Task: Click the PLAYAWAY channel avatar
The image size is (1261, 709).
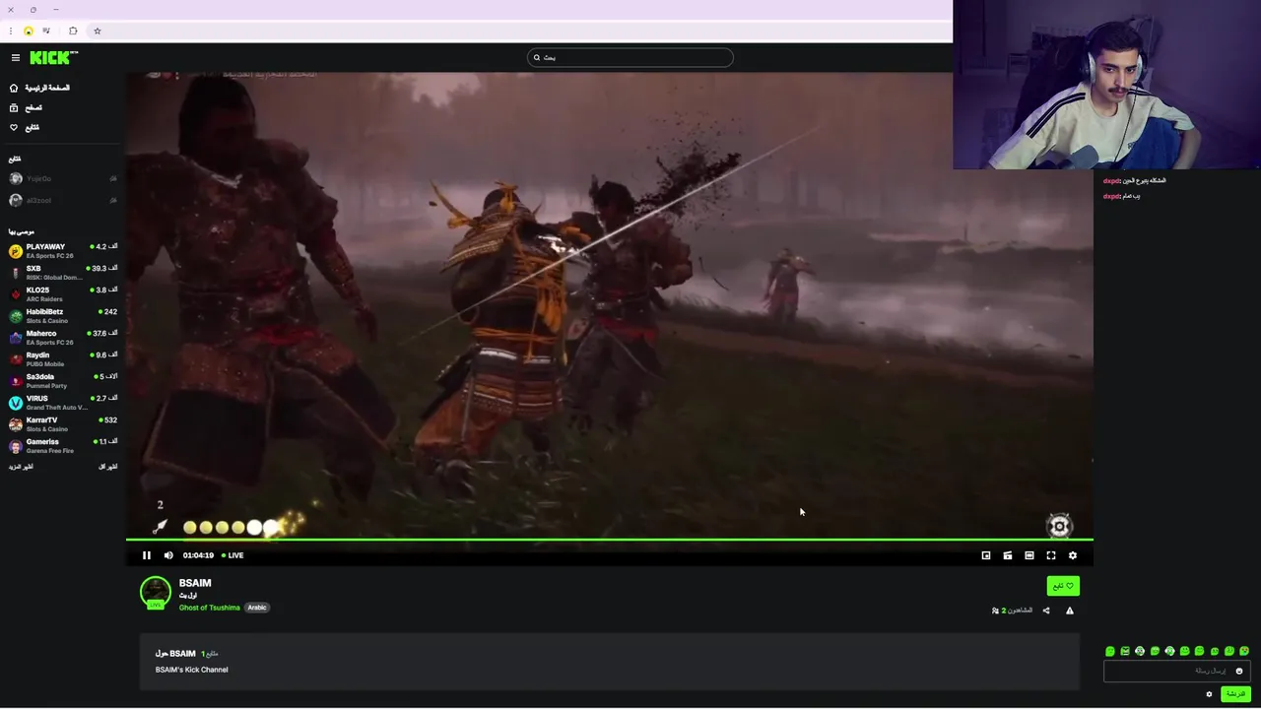Action: (16, 251)
